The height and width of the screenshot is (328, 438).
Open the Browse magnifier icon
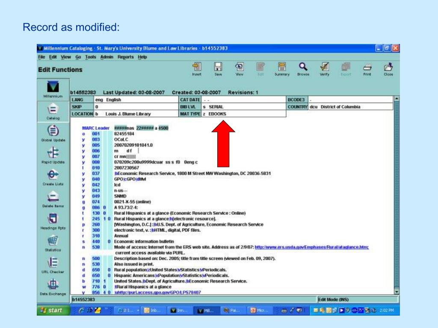click(303, 69)
